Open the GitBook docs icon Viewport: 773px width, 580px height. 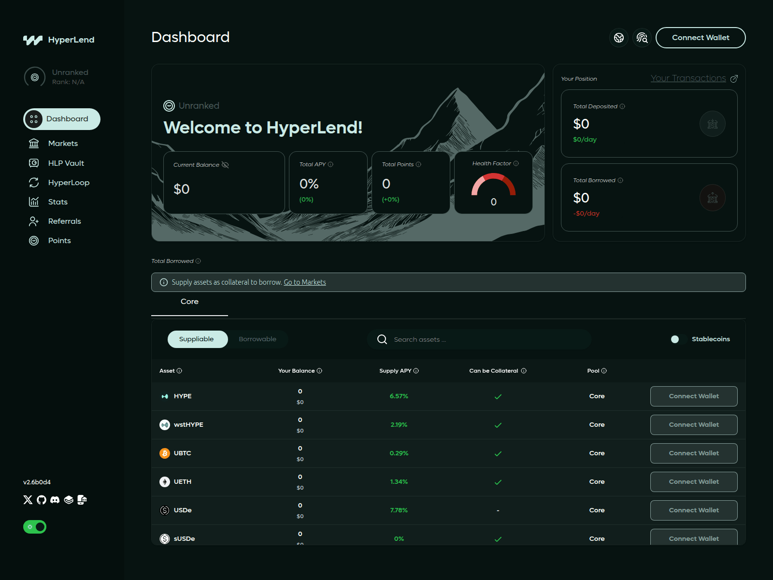coord(69,500)
